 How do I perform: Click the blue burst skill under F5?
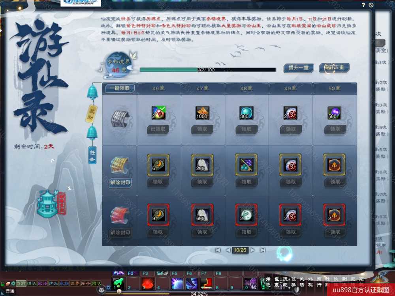coord(177,283)
